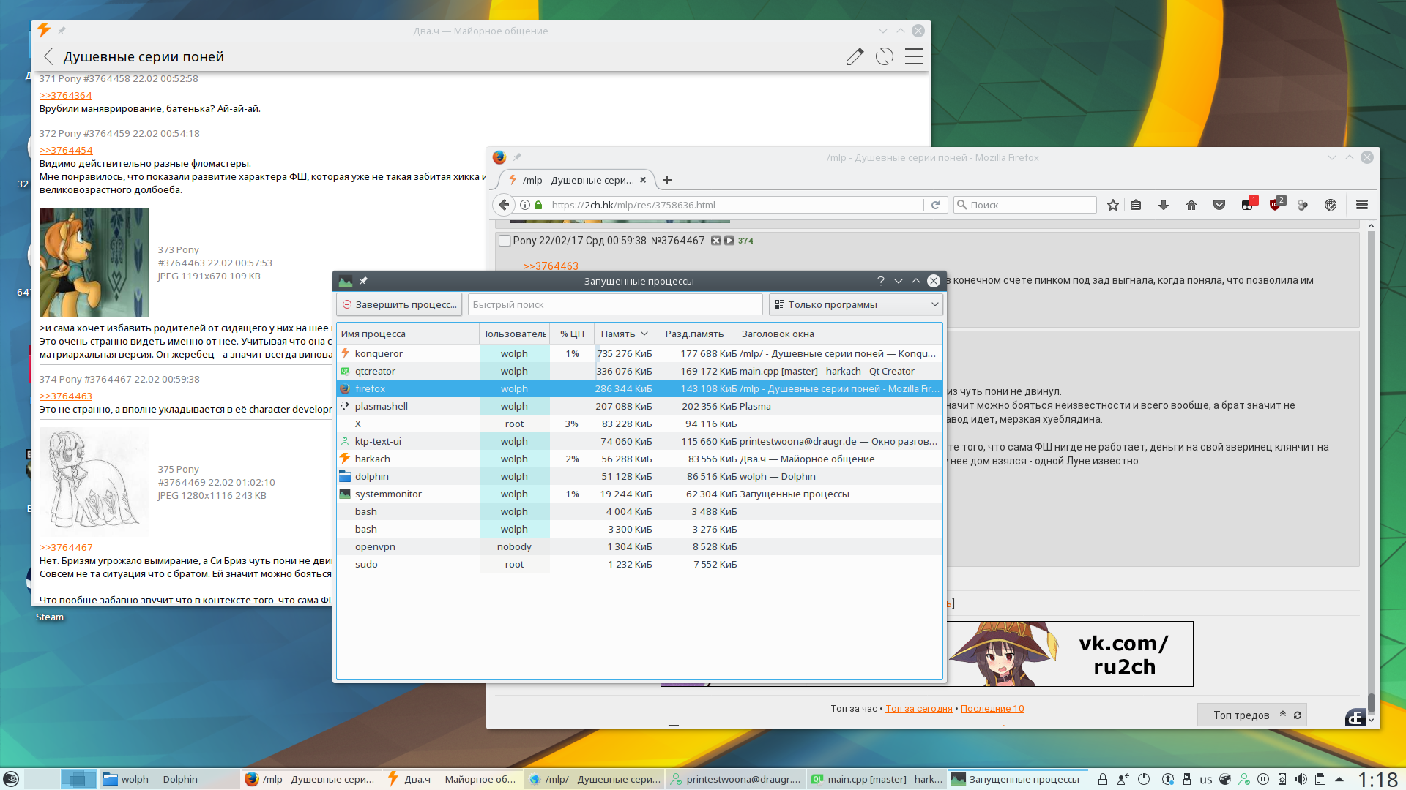Screen dimensions: 1406x790
Task: Click the vk.com/ru2ch banner image
Action: tap(1069, 654)
